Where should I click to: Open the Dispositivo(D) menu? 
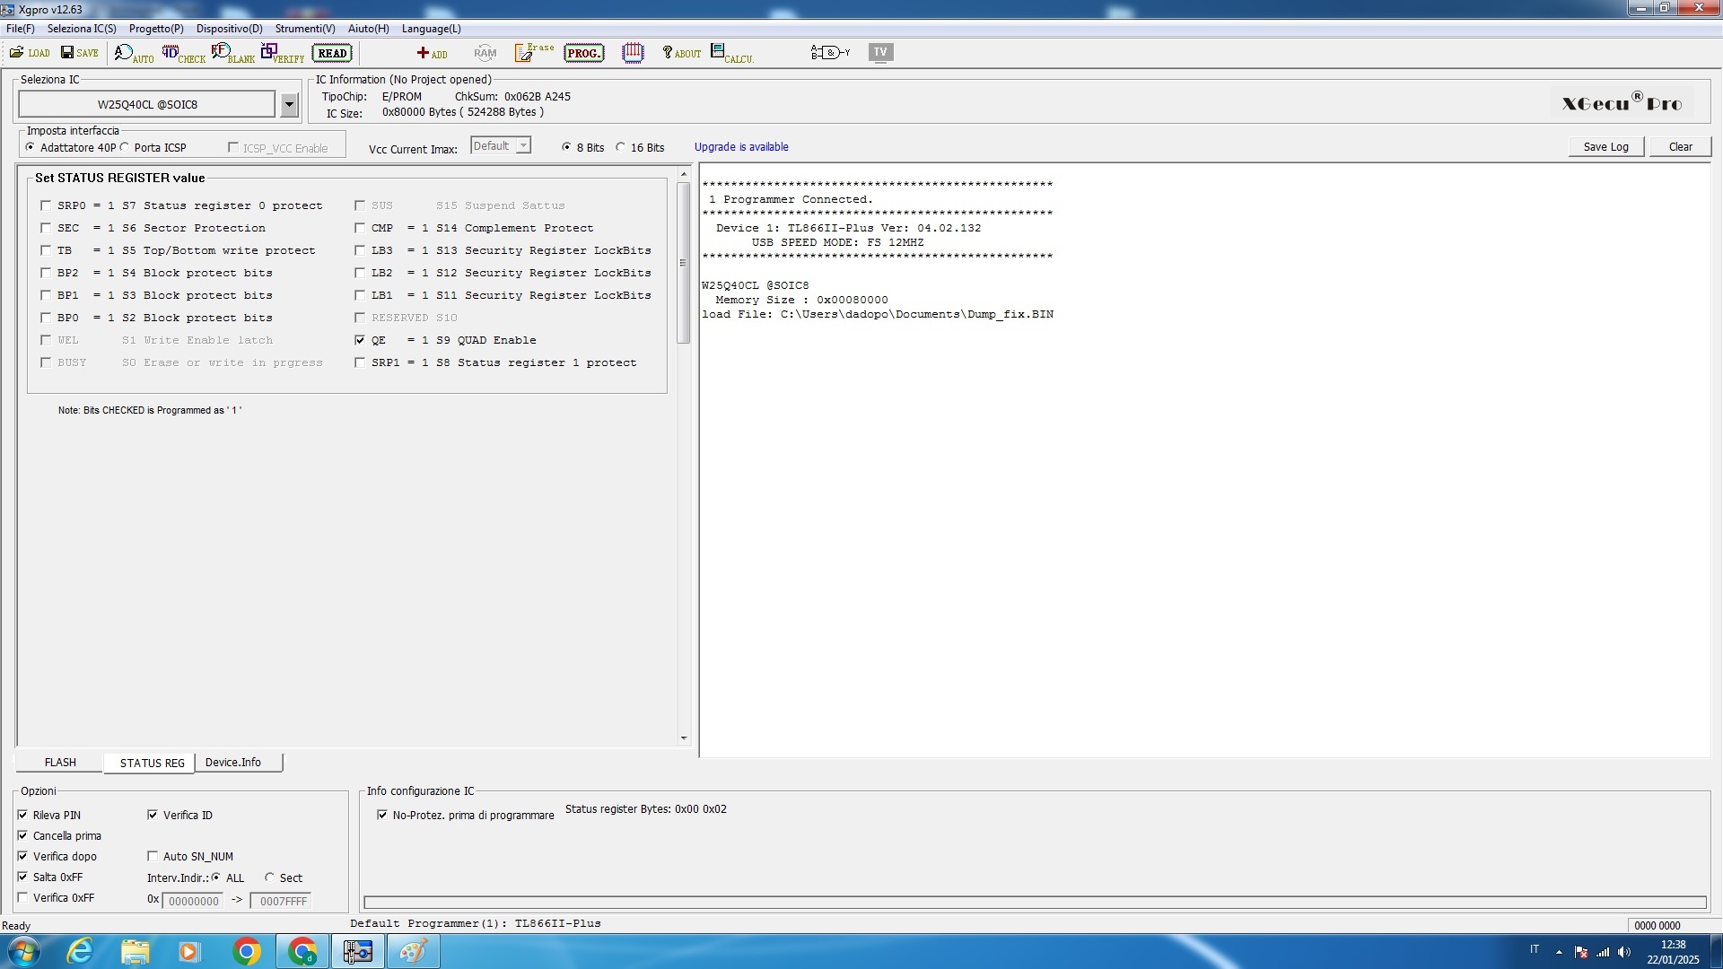click(229, 29)
